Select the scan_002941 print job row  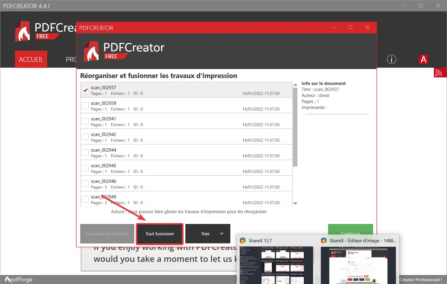coord(186,121)
